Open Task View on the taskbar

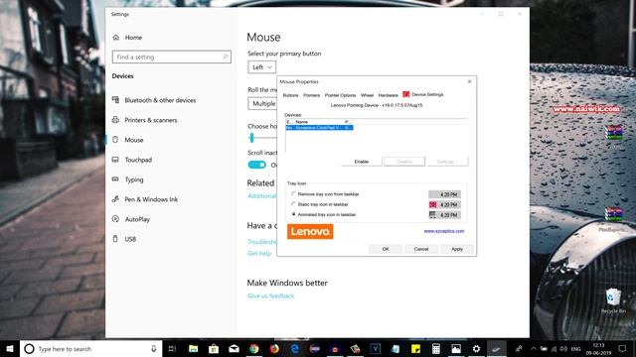[172, 348]
